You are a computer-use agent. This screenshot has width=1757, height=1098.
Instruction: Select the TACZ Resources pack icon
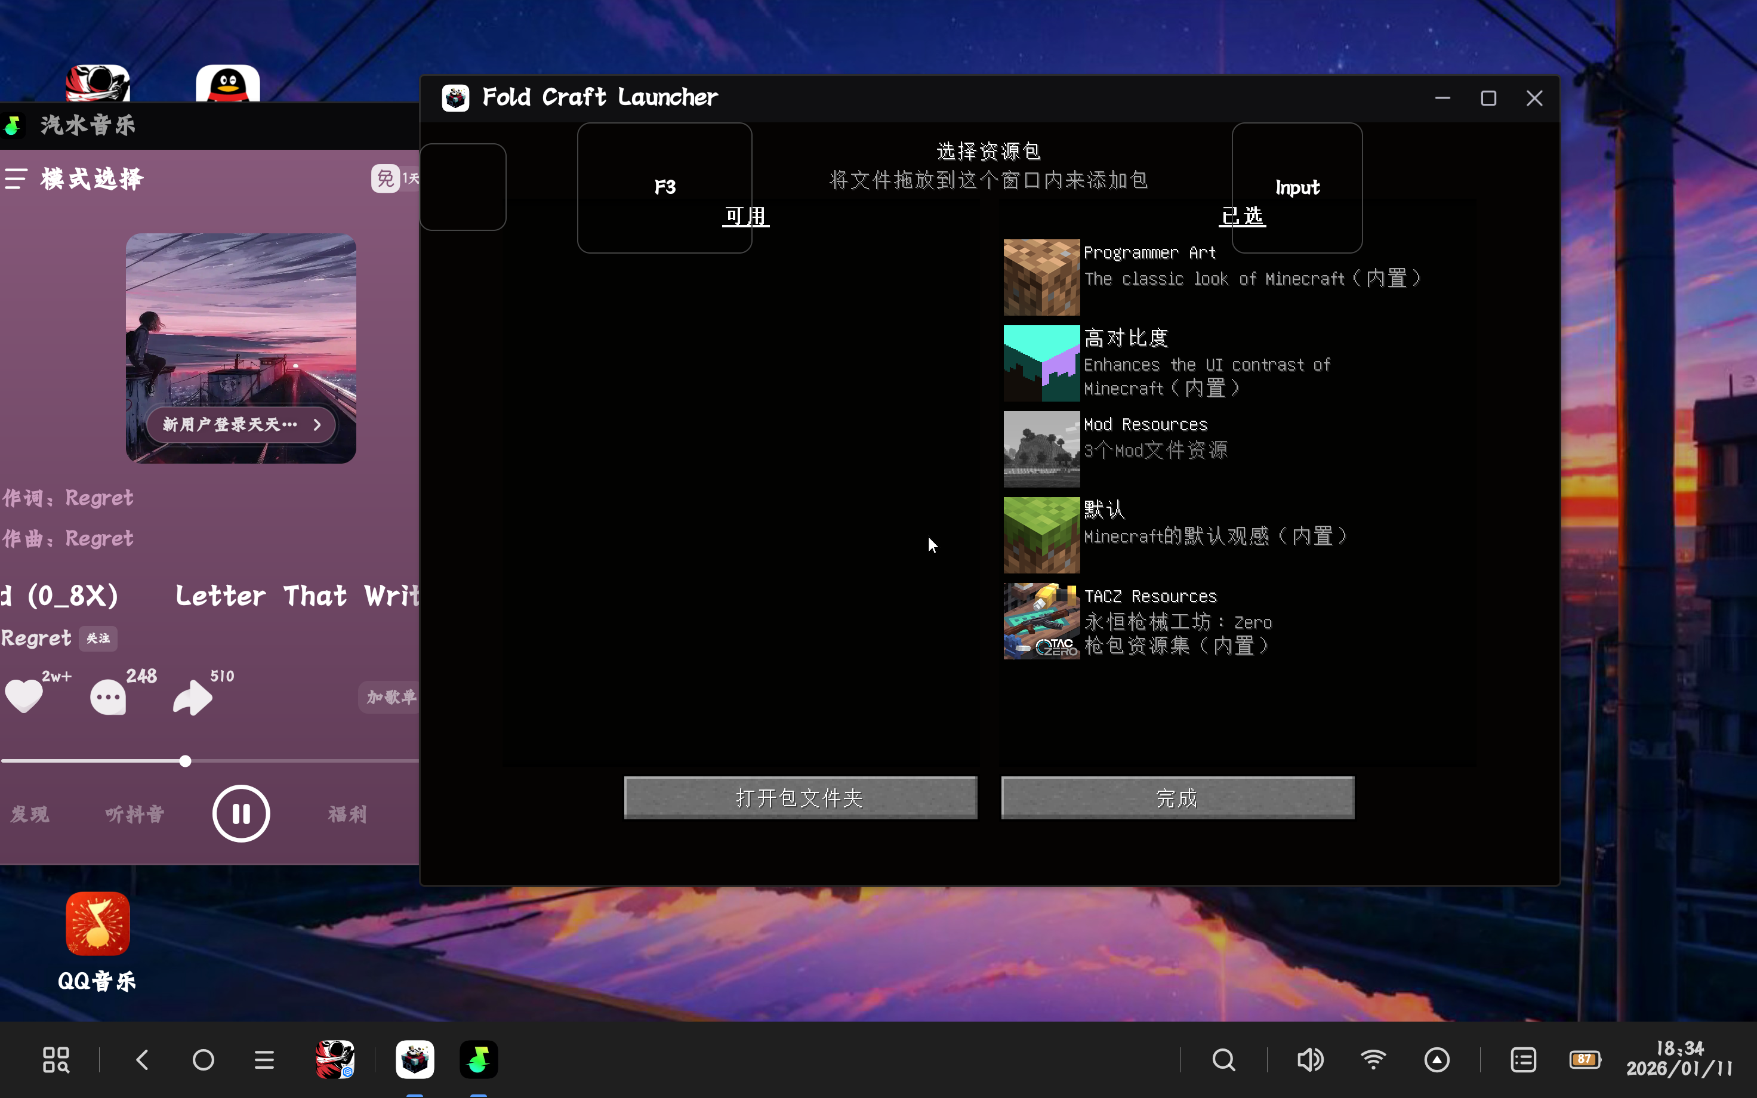click(x=1041, y=622)
